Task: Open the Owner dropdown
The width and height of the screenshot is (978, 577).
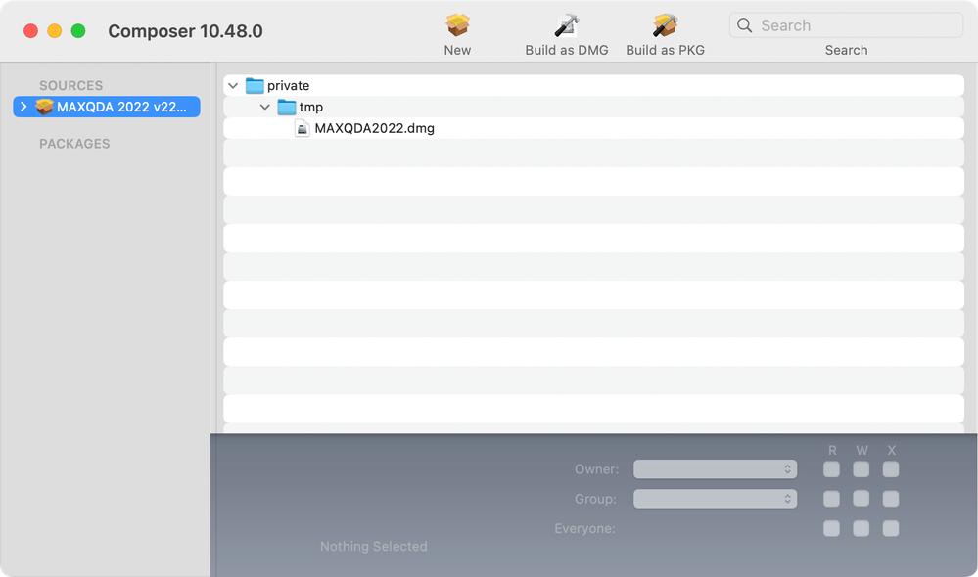Action: pyautogui.click(x=715, y=469)
